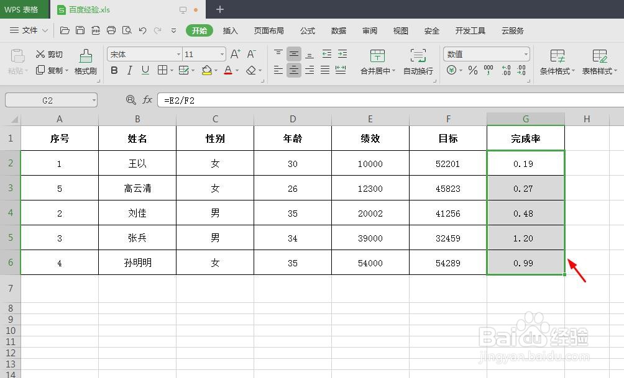Select the Format Painter (格式刷) tool
Screen dimensions: 624x378
pos(85,60)
